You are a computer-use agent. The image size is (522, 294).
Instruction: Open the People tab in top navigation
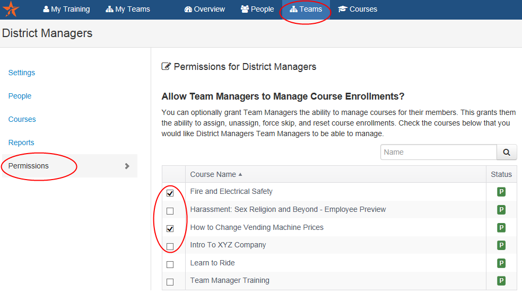pyautogui.click(x=257, y=9)
